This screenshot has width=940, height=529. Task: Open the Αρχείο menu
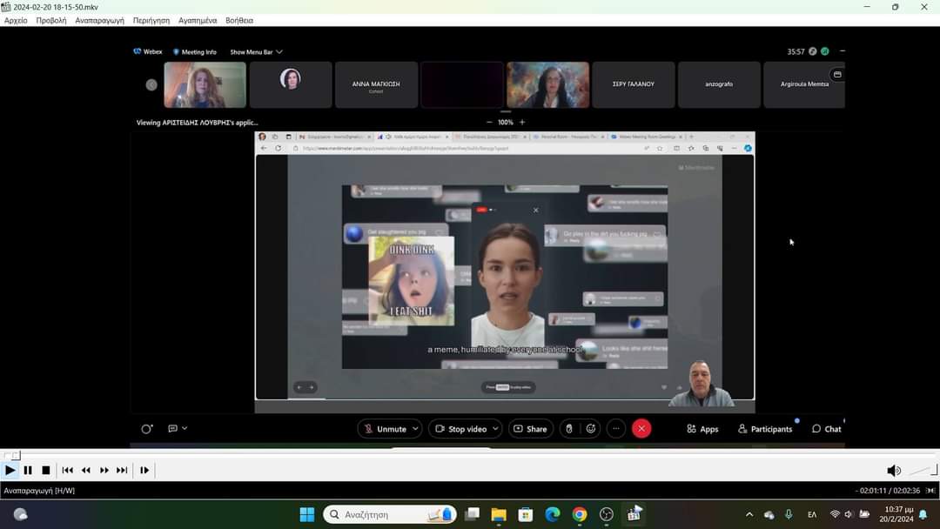coord(16,20)
